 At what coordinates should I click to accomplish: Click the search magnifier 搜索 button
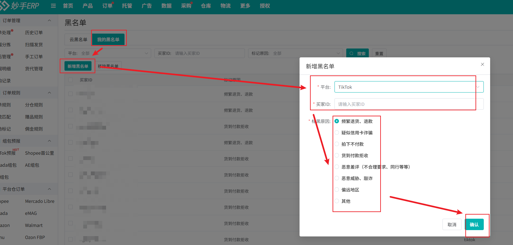click(x=357, y=53)
